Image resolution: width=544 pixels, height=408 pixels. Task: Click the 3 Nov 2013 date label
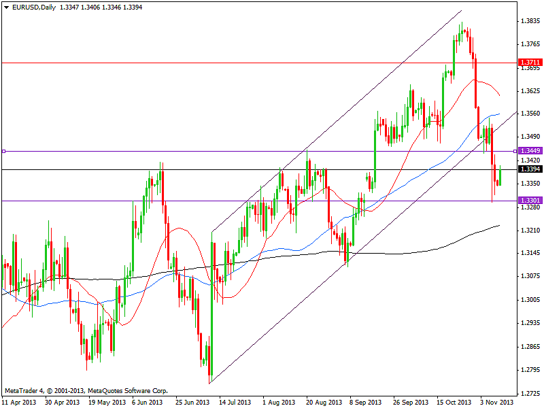497,402
